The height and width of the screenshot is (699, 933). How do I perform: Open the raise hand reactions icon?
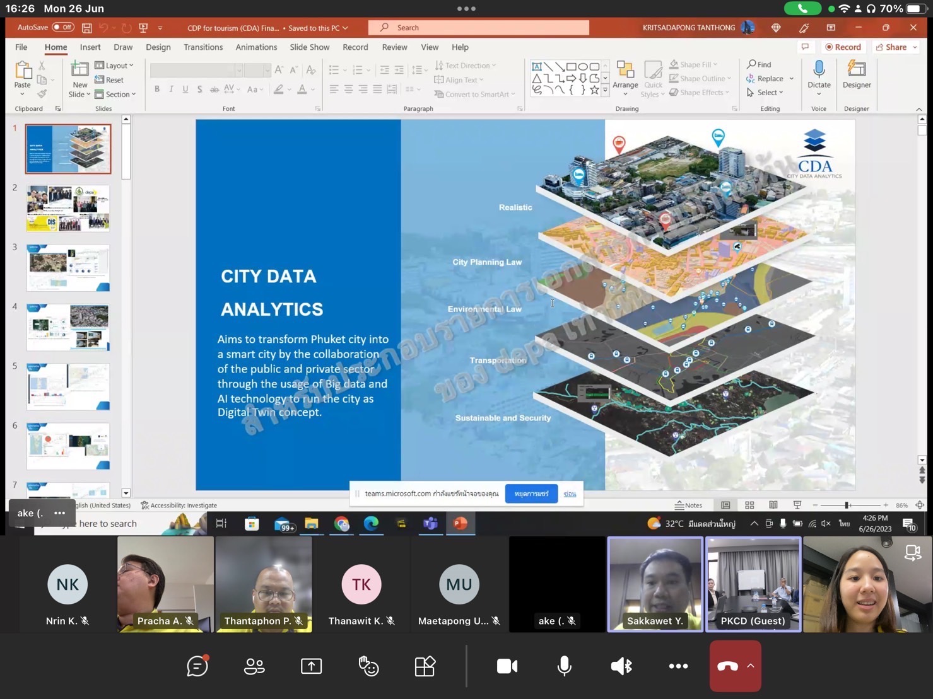click(x=368, y=666)
